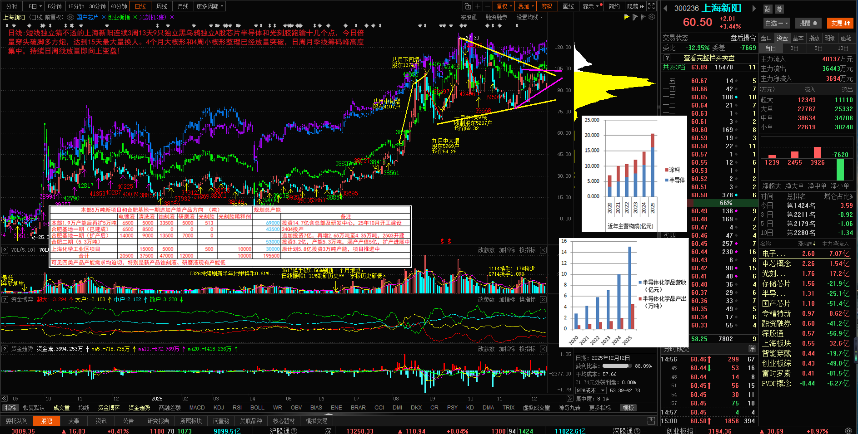Zoom out the chart with the minus icon
This screenshot has width=858, height=434.
[x=488, y=6]
